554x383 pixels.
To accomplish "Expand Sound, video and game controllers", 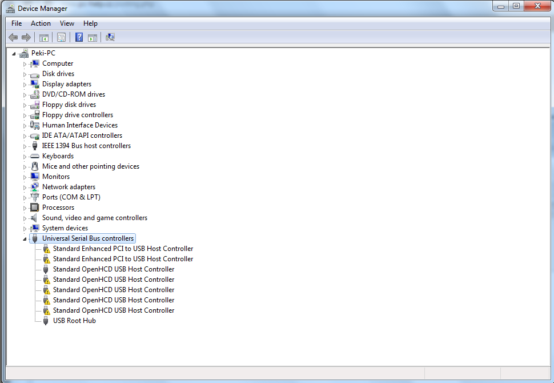I will click(25, 218).
